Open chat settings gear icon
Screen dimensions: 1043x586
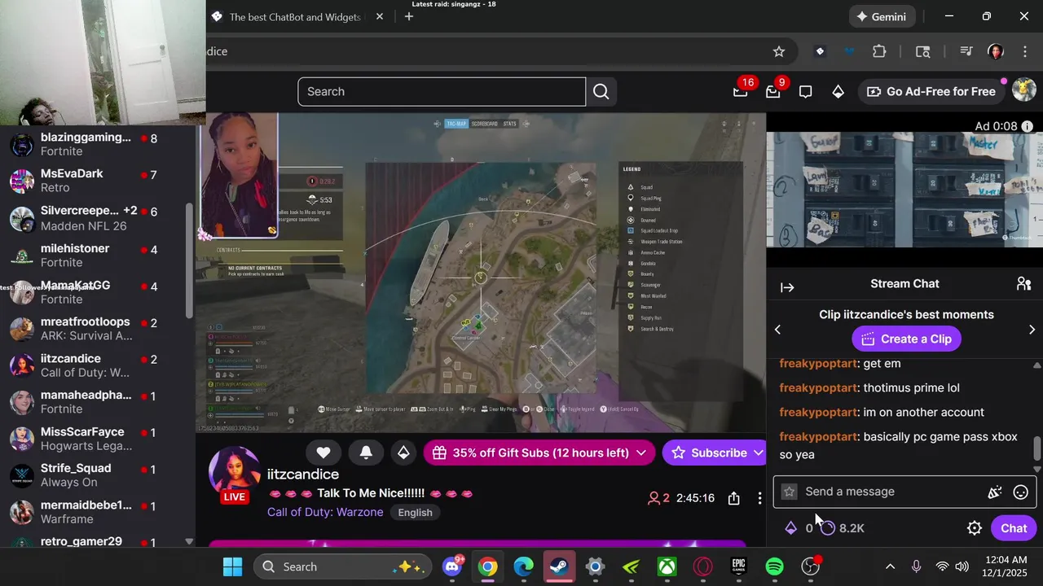[975, 528]
